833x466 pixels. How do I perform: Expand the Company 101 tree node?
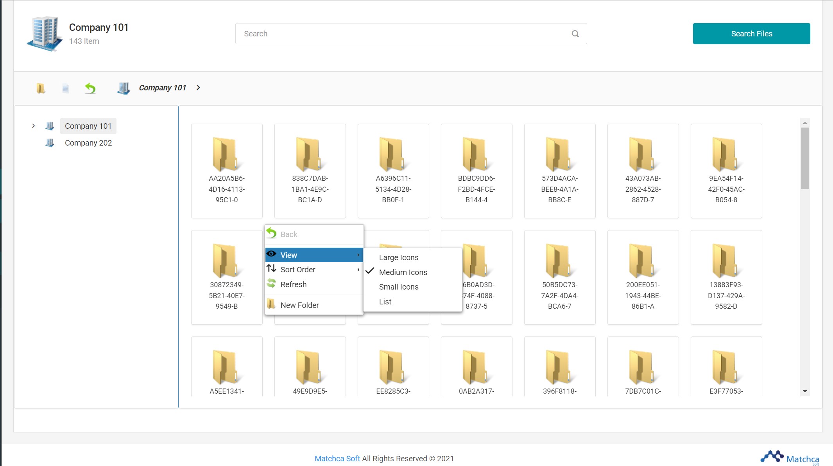point(34,126)
